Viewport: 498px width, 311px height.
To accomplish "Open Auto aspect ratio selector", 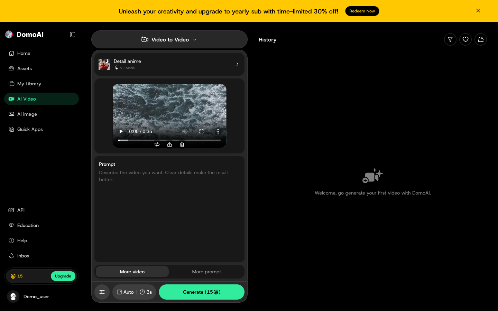I will (x=125, y=292).
